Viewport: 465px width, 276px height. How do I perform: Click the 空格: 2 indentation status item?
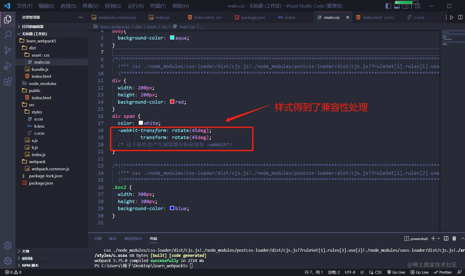tap(334, 272)
